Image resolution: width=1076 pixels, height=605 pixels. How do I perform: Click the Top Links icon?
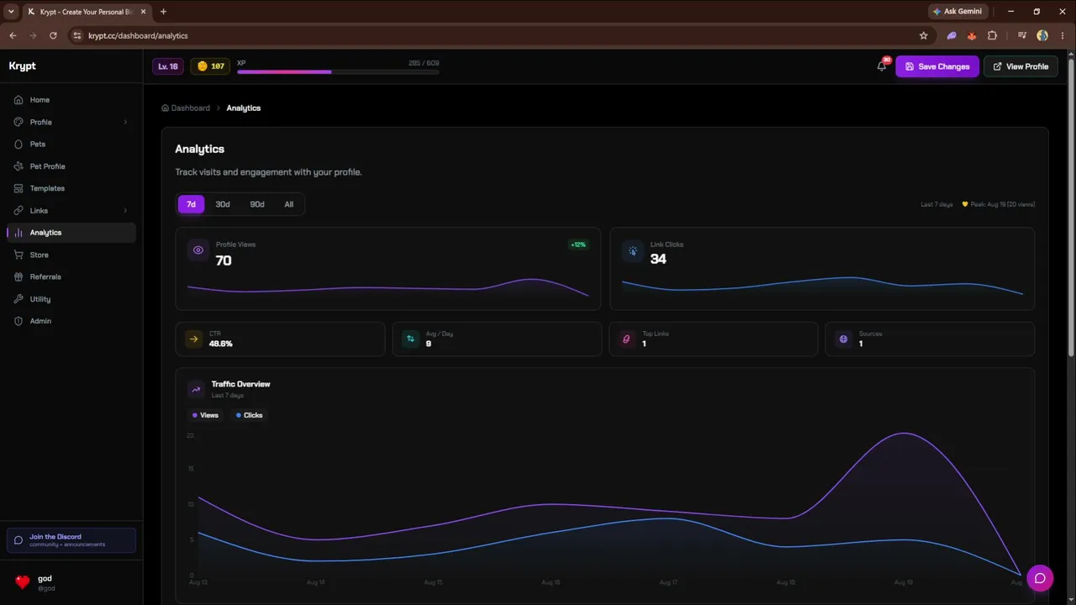click(626, 339)
